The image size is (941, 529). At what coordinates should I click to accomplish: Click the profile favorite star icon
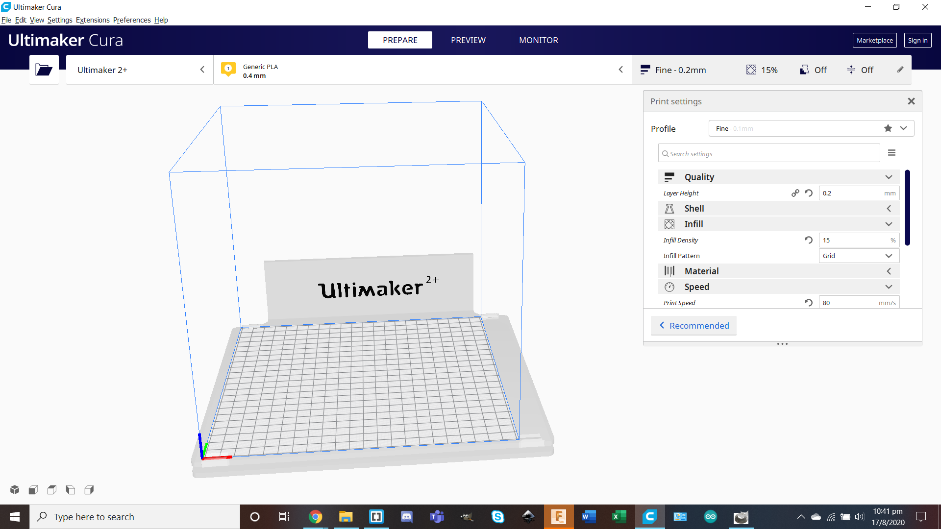pyautogui.click(x=888, y=128)
